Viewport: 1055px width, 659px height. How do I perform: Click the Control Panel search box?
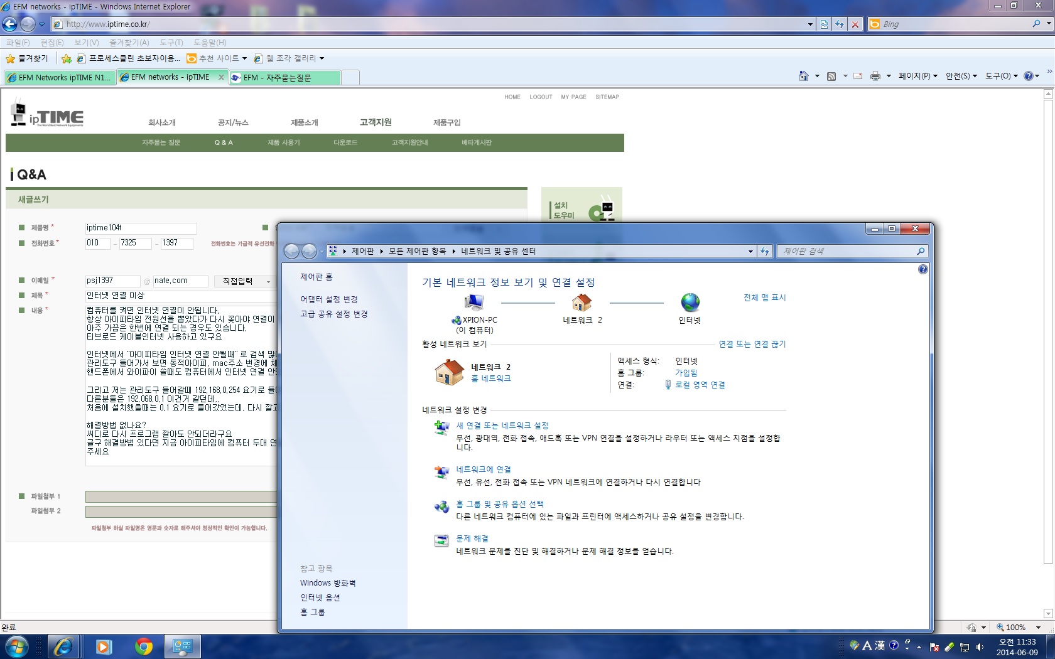(852, 251)
